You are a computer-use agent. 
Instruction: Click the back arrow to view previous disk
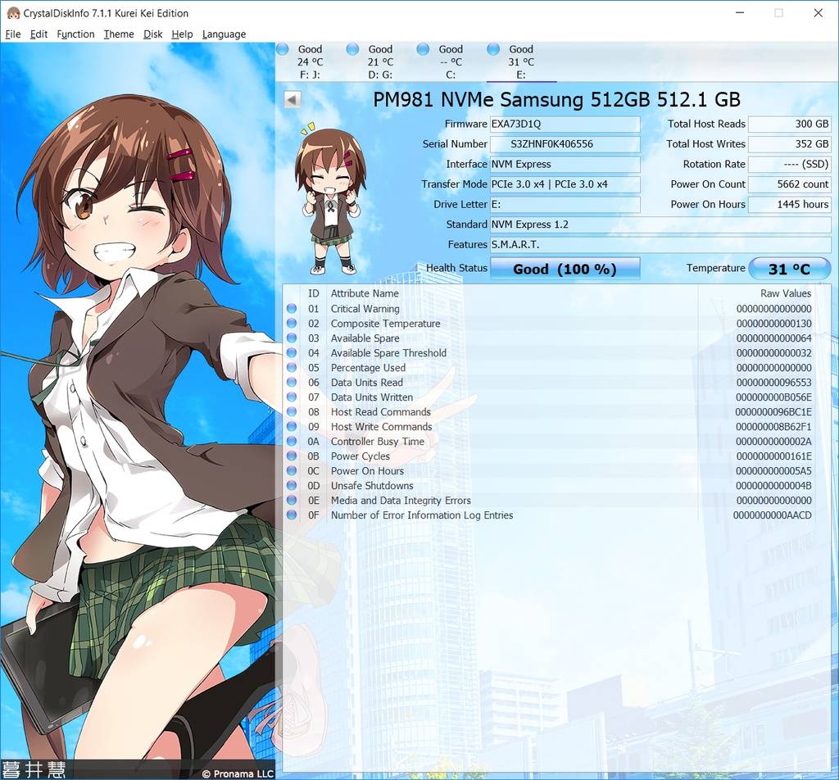coord(292,98)
